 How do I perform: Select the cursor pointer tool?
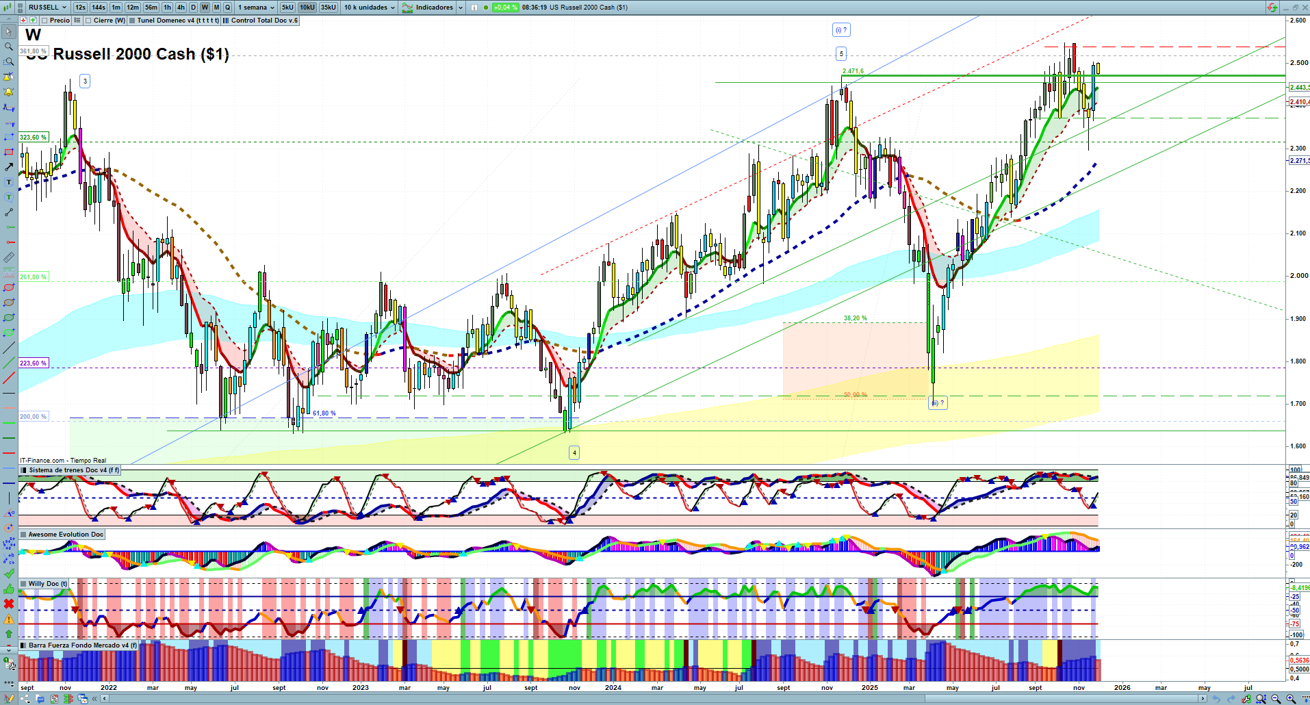coord(9,31)
